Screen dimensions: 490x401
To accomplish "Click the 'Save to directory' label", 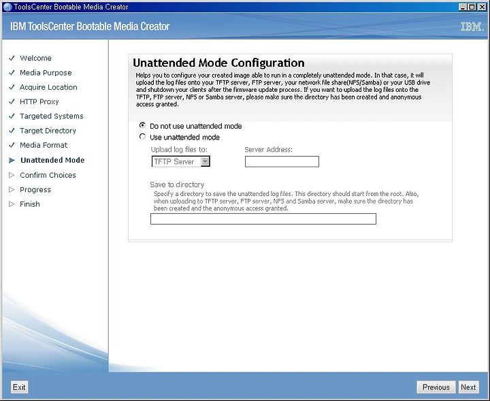I will point(177,185).
